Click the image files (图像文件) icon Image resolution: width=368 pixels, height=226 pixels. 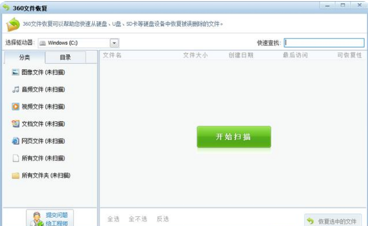pos(15,72)
